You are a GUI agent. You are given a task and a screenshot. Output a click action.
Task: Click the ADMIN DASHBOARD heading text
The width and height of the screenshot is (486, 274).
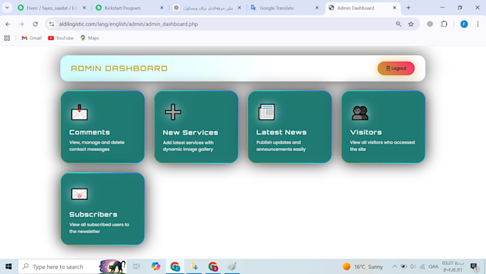pos(119,68)
